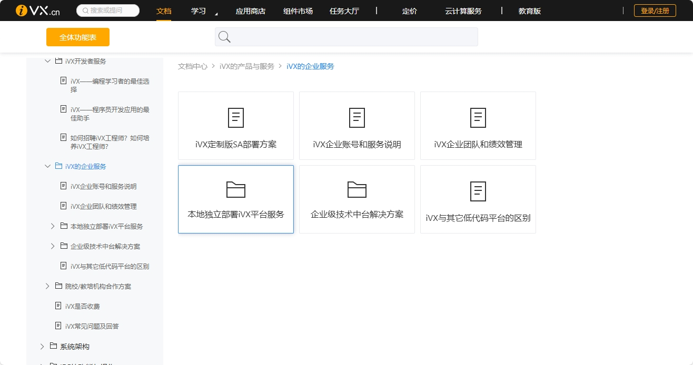Open the 企业级技术中台解决方案 folder card
Screen dimensions: 693x365
click(x=357, y=199)
